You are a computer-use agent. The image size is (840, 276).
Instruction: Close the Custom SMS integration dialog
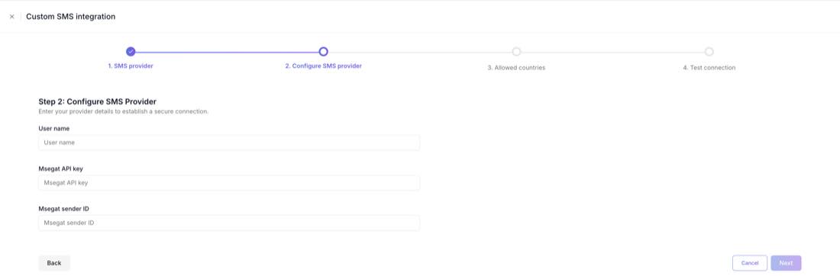[11, 17]
